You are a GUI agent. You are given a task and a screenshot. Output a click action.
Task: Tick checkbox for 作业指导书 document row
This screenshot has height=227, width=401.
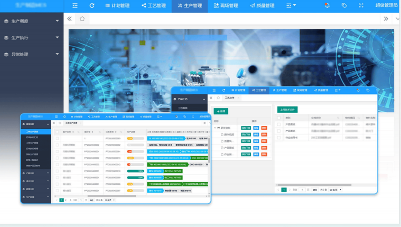tap(279, 138)
